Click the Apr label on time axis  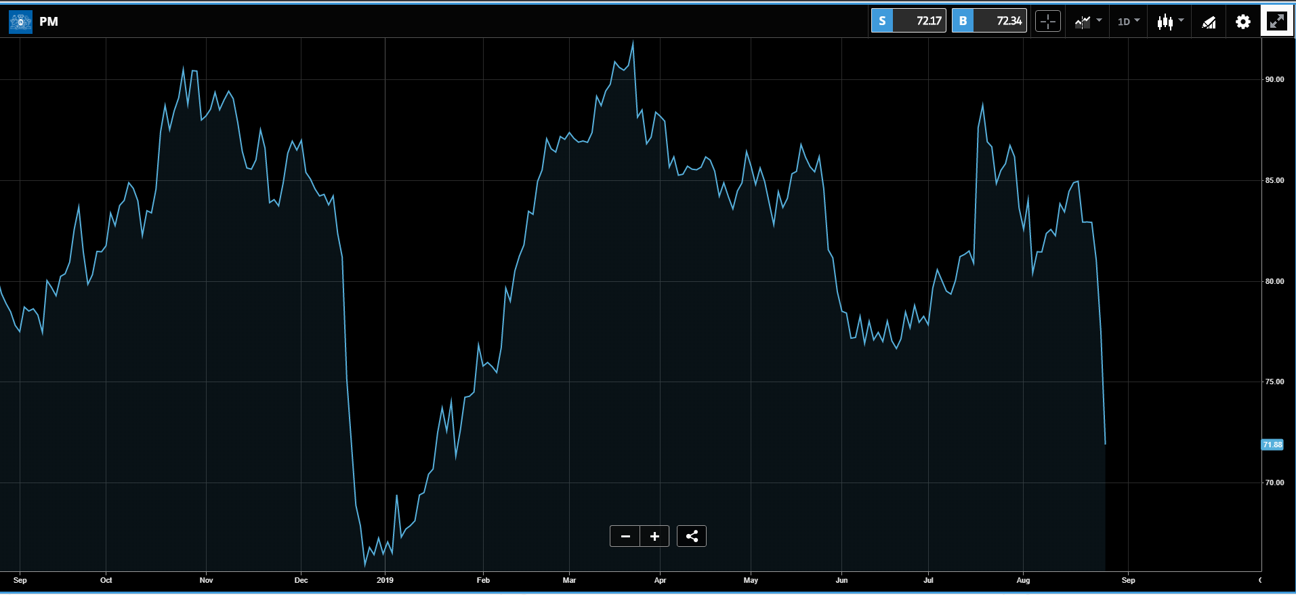tap(660, 580)
